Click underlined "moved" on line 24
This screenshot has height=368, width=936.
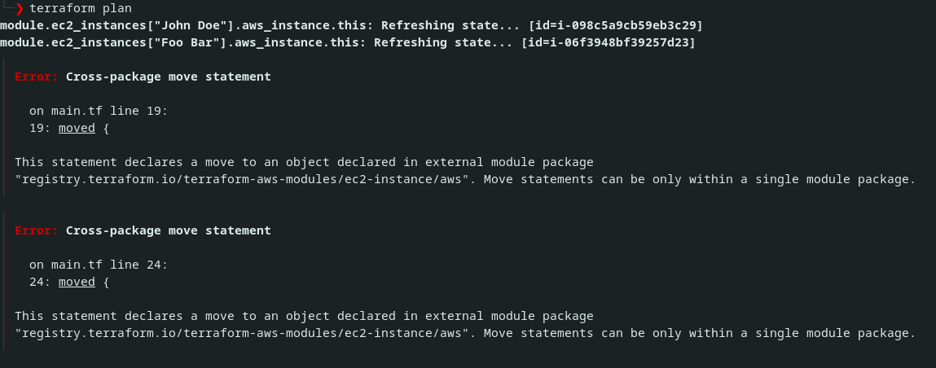coord(77,282)
